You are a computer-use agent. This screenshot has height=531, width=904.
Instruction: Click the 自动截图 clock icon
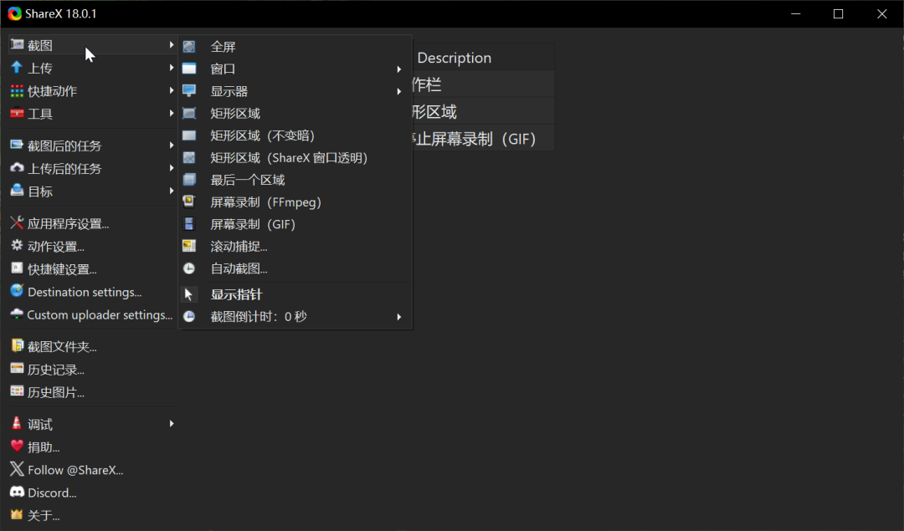[x=189, y=268]
